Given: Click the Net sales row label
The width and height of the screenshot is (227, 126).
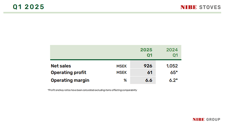Looking at the screenshot, I should 61,66.
